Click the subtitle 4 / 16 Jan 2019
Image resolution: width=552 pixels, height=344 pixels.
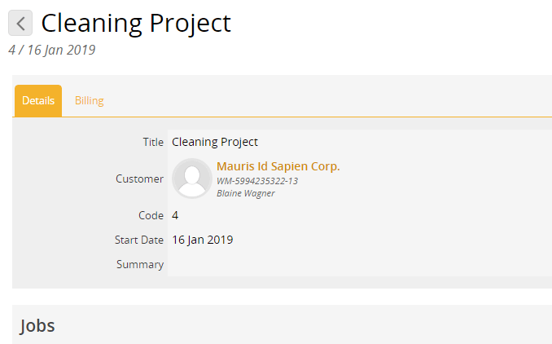pos(52,50)
